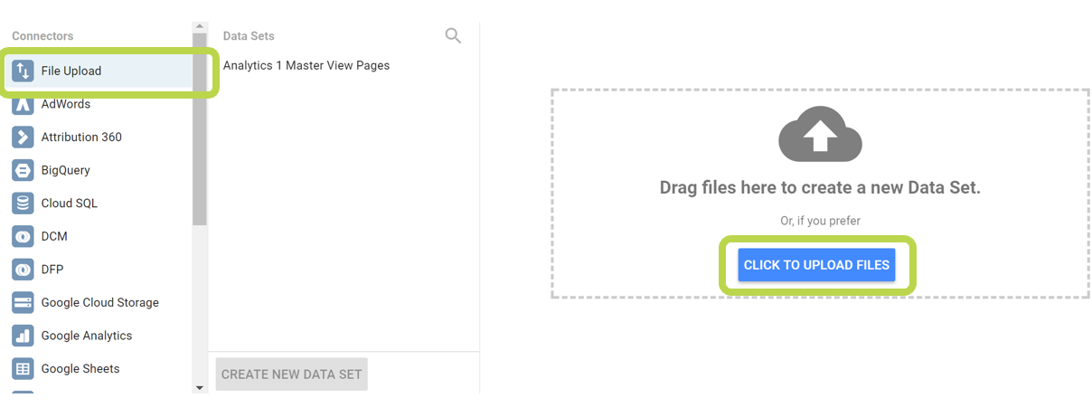
Task: Select Google Cloud Storage connector label
Action: [100, 302]
